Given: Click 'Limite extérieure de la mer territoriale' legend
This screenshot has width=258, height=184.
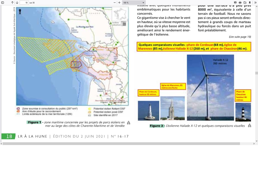Looking at the screenshot, I should (x=47, y=114).
